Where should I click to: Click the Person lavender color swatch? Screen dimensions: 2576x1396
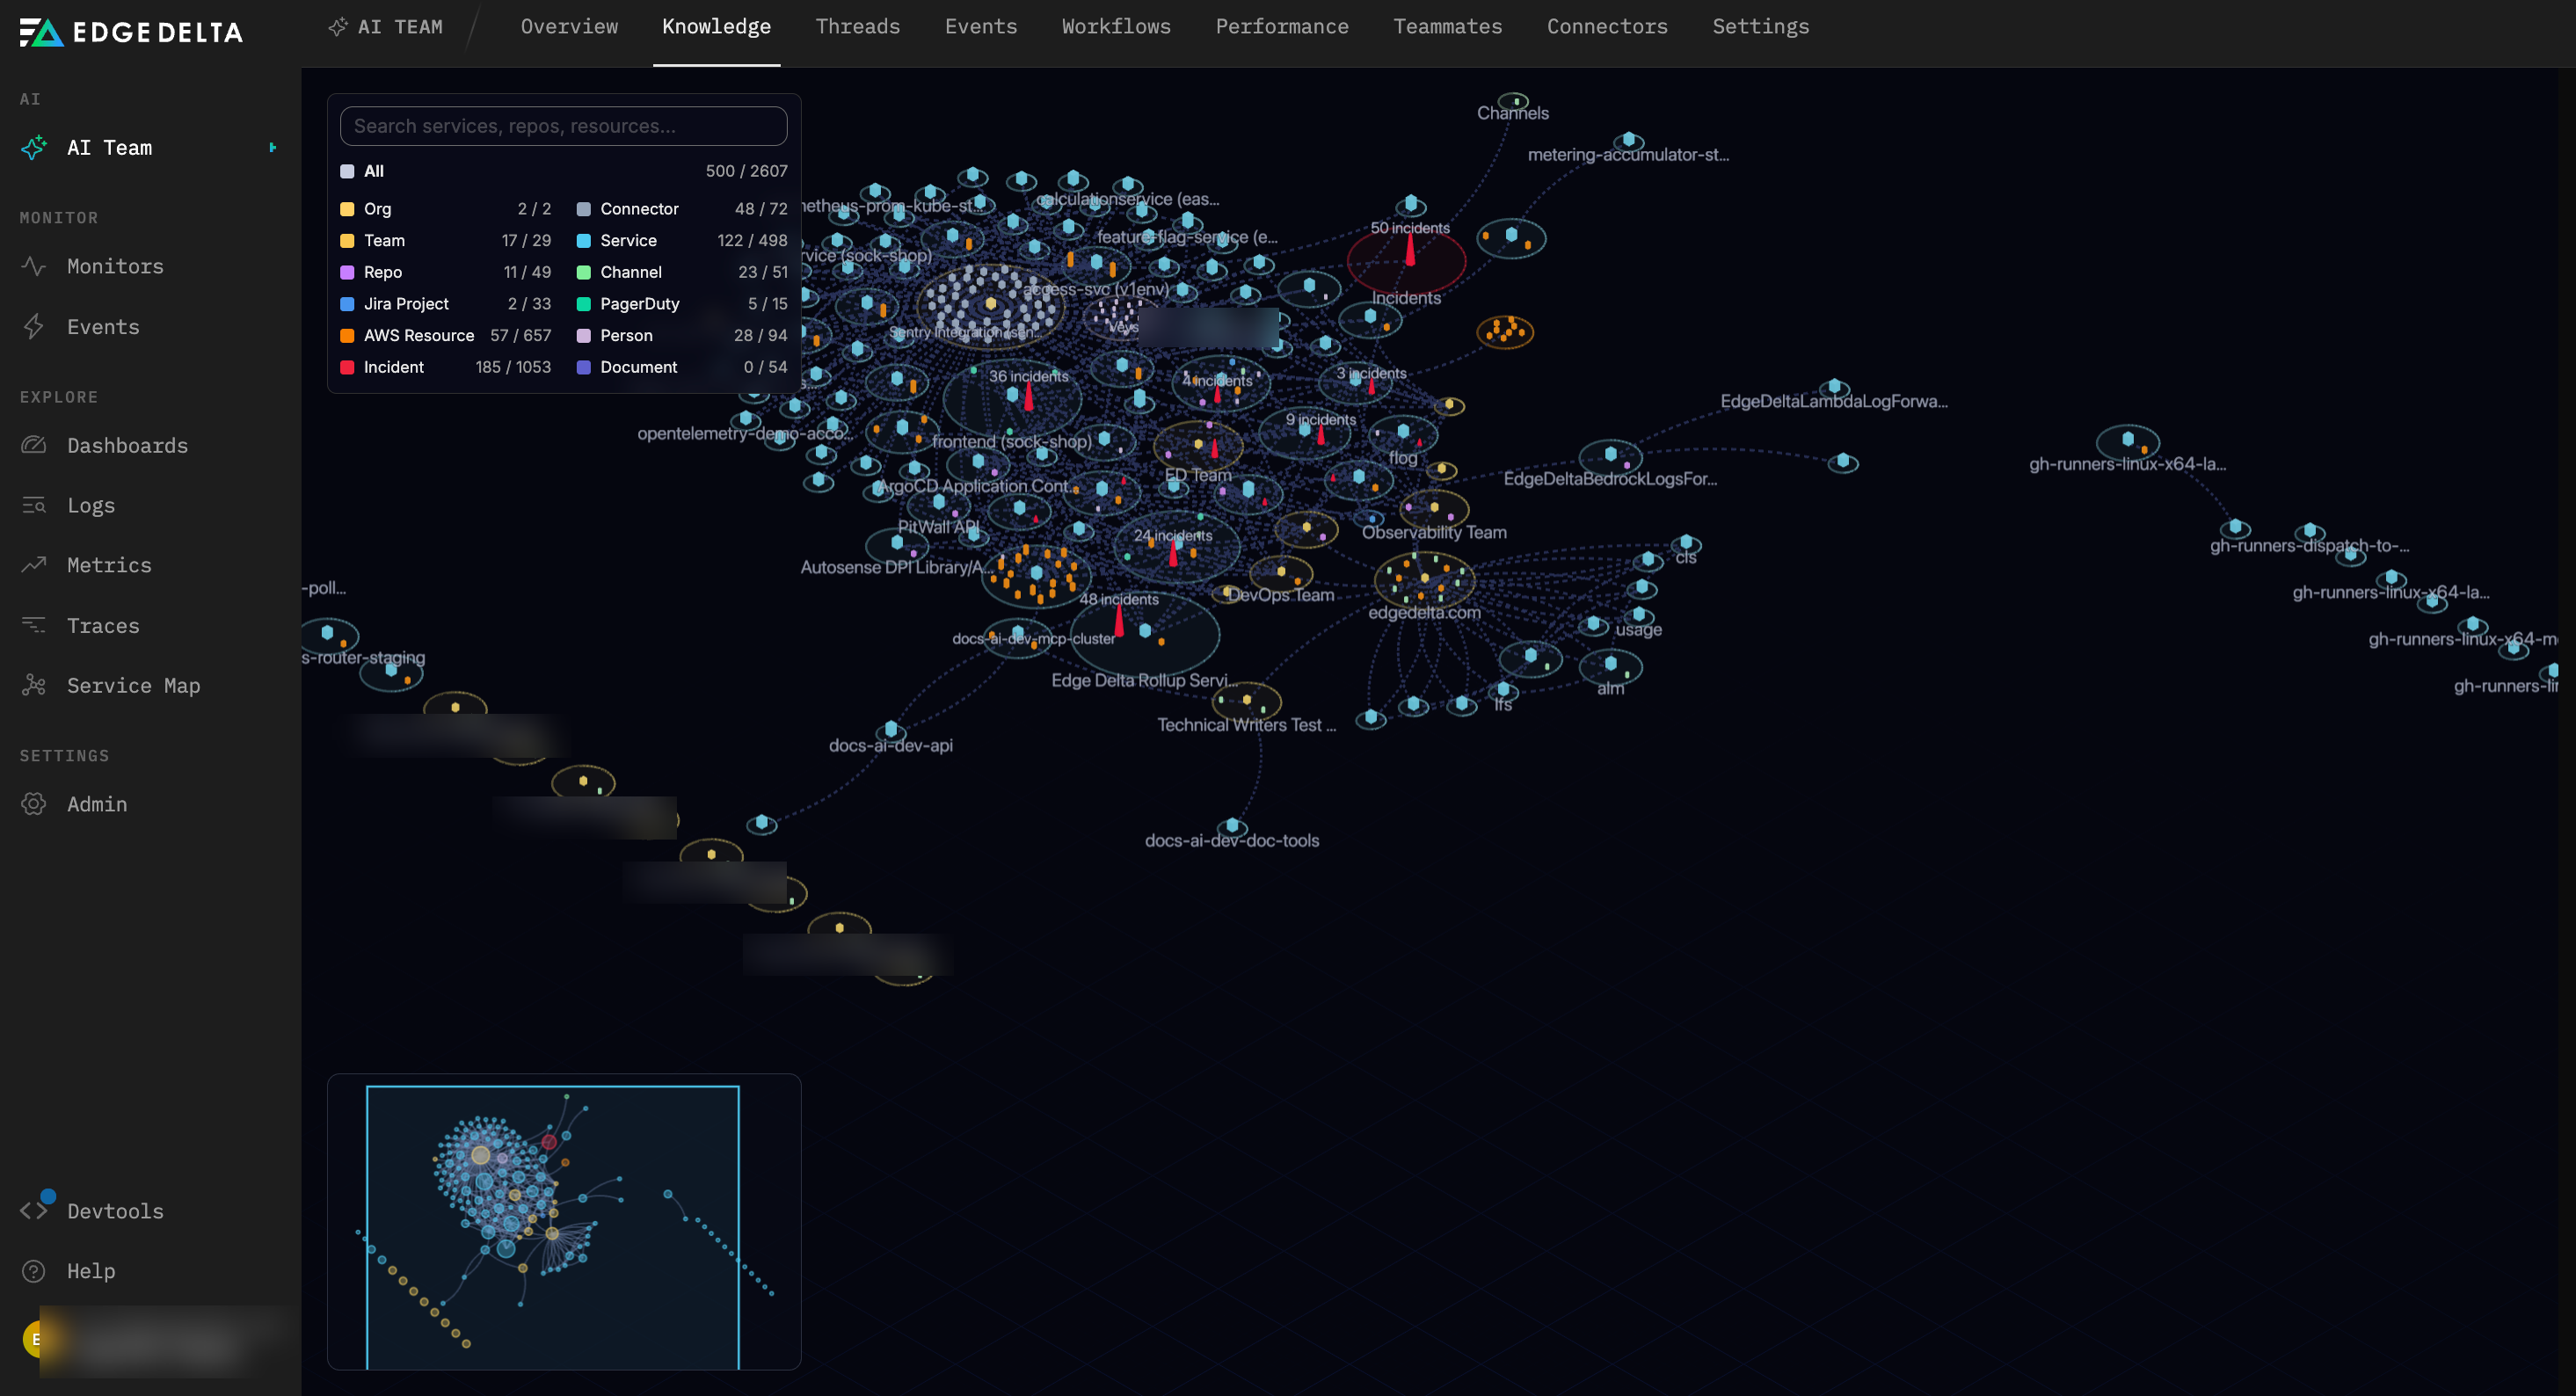(x=584, y=336)
